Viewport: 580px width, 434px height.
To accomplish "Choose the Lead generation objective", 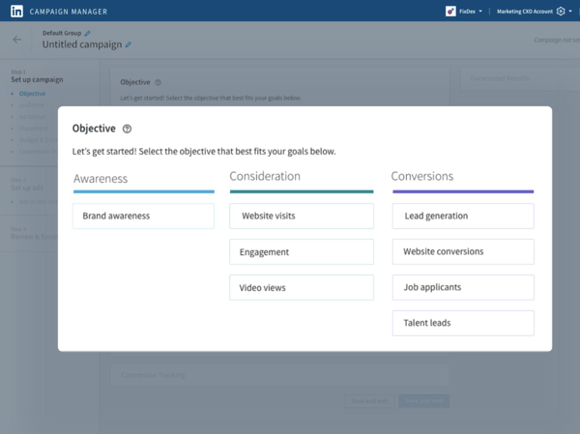I will (463, 217).
